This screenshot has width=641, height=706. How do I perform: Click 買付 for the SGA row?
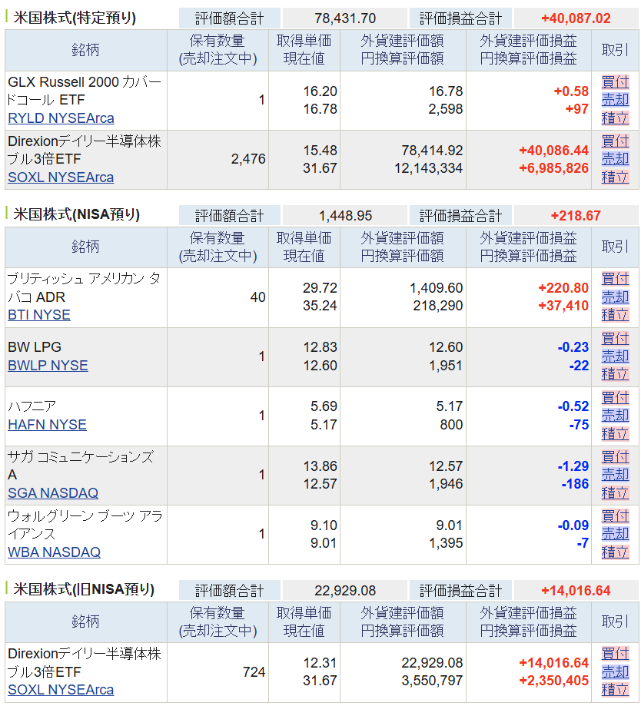615,457
